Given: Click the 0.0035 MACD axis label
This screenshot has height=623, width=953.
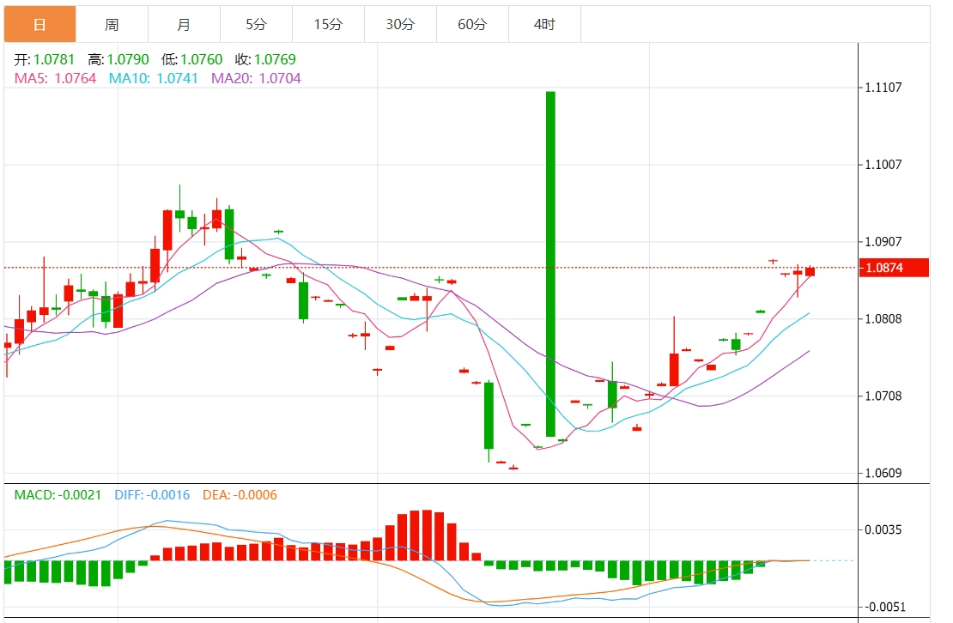Looking at the screenshot, I should (x=883, y=530).
